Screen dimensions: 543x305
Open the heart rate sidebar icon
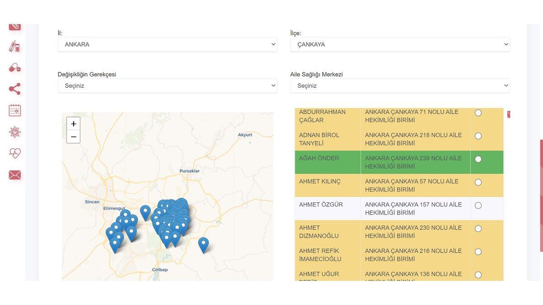click(x=14, y=153)
